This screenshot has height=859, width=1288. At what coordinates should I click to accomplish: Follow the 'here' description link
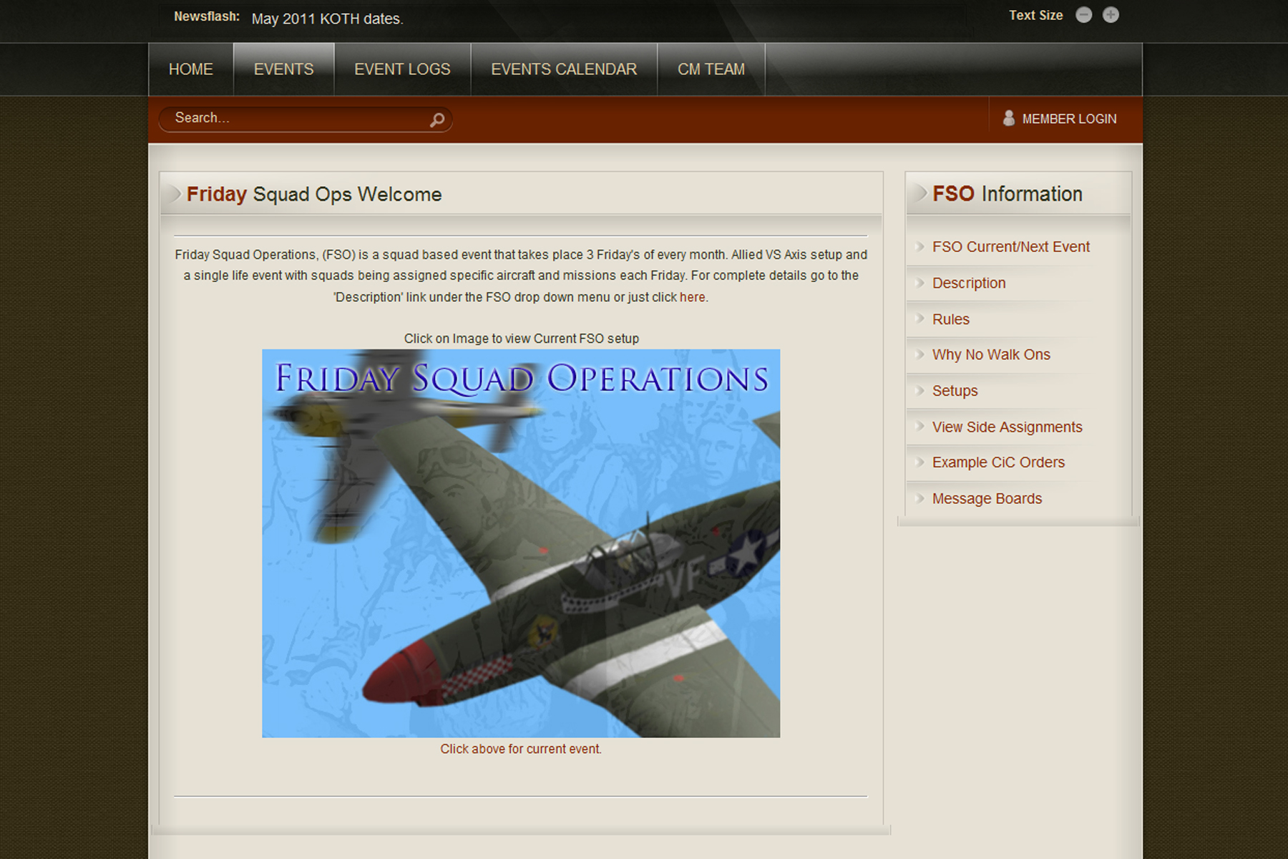[692, 297]
